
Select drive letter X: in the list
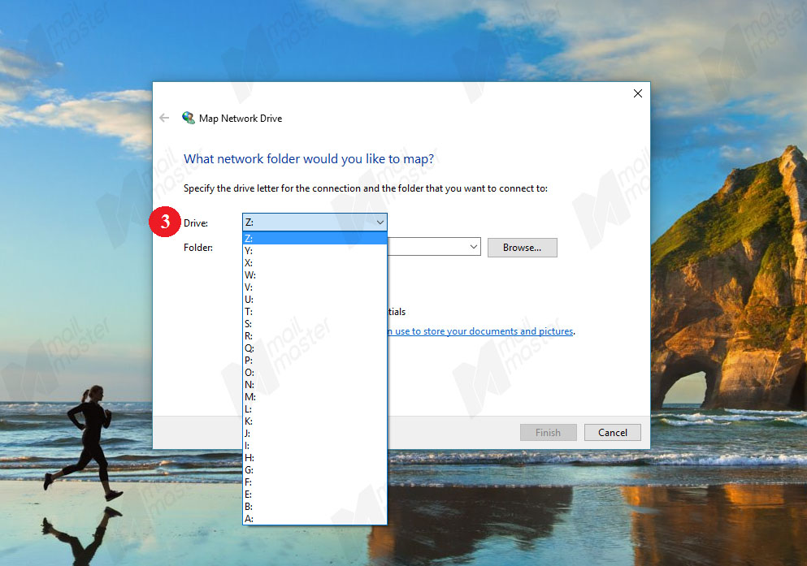(x=315, y=262)
